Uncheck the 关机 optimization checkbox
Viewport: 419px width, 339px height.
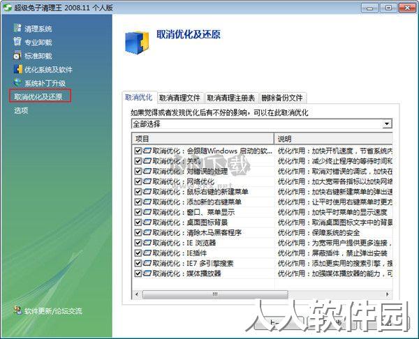click(138, 161)
